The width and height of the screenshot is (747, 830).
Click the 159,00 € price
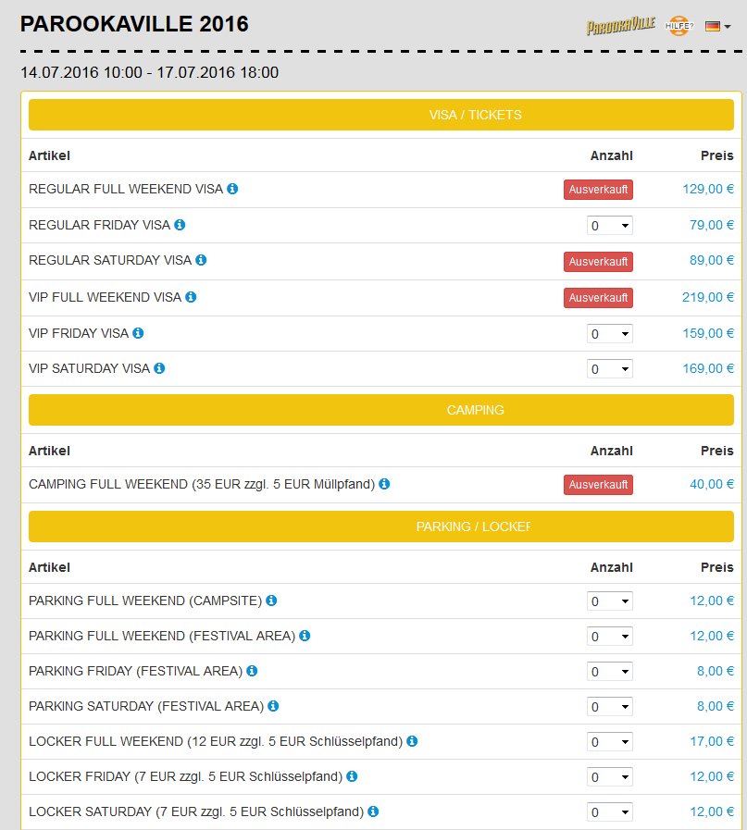coord(708,333)
